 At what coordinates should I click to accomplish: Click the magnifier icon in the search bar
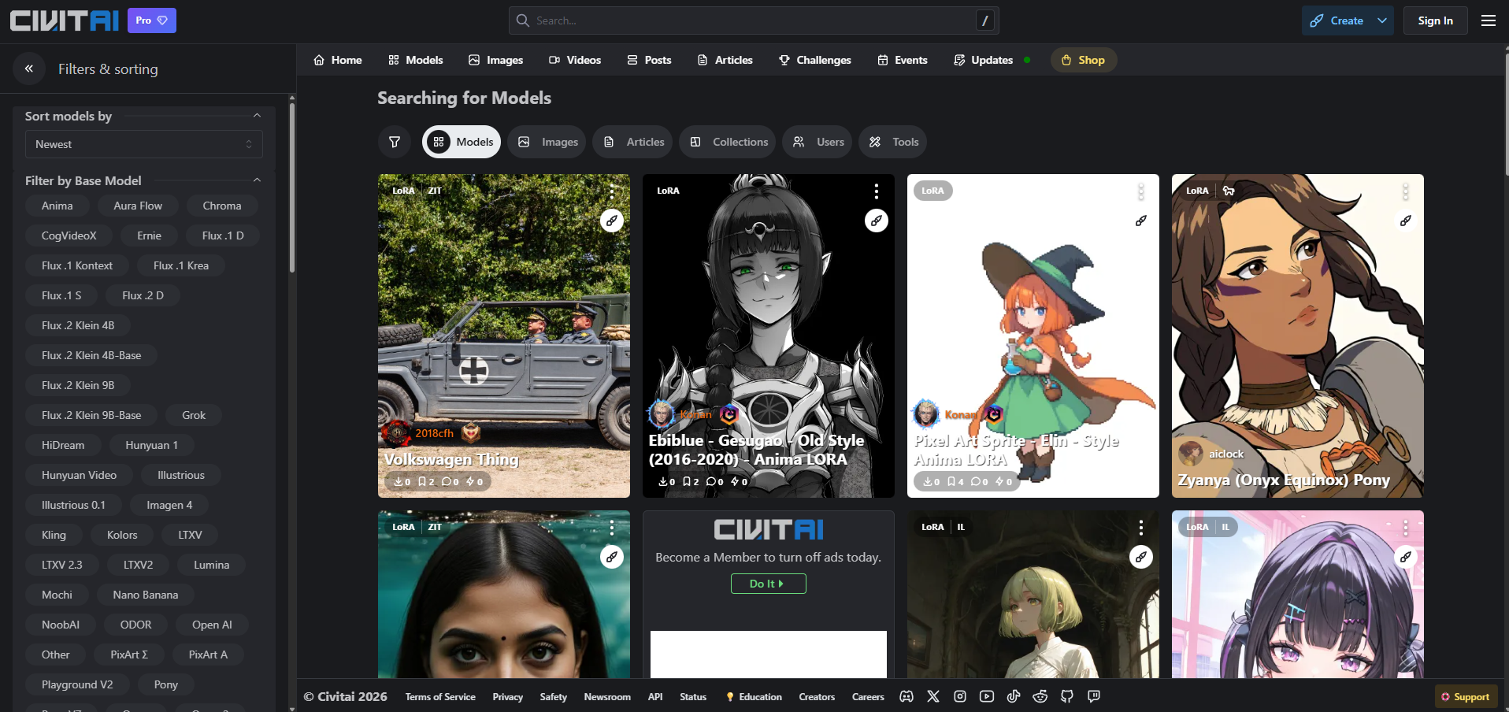[x=522, y=20]
